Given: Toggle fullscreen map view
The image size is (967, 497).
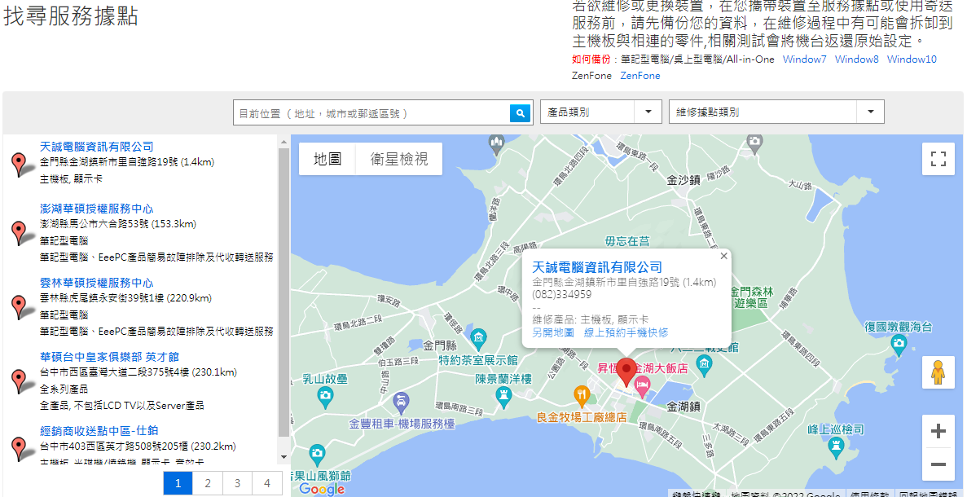Looking at the screenshot, I should (938, 159).
